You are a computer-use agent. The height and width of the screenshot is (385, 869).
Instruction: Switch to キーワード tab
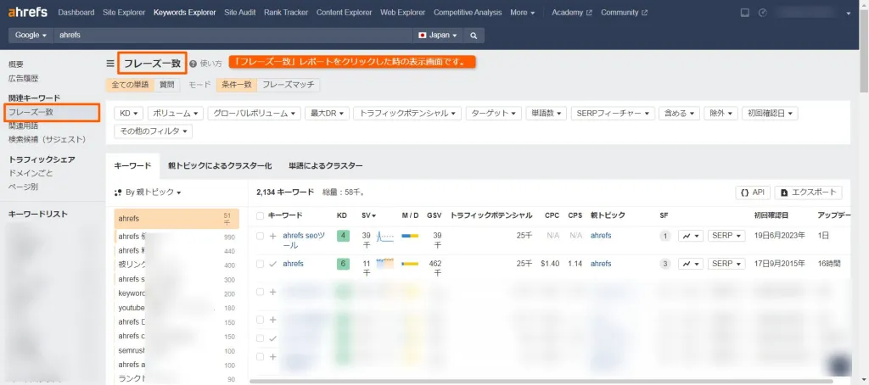[x=132, y=166]
